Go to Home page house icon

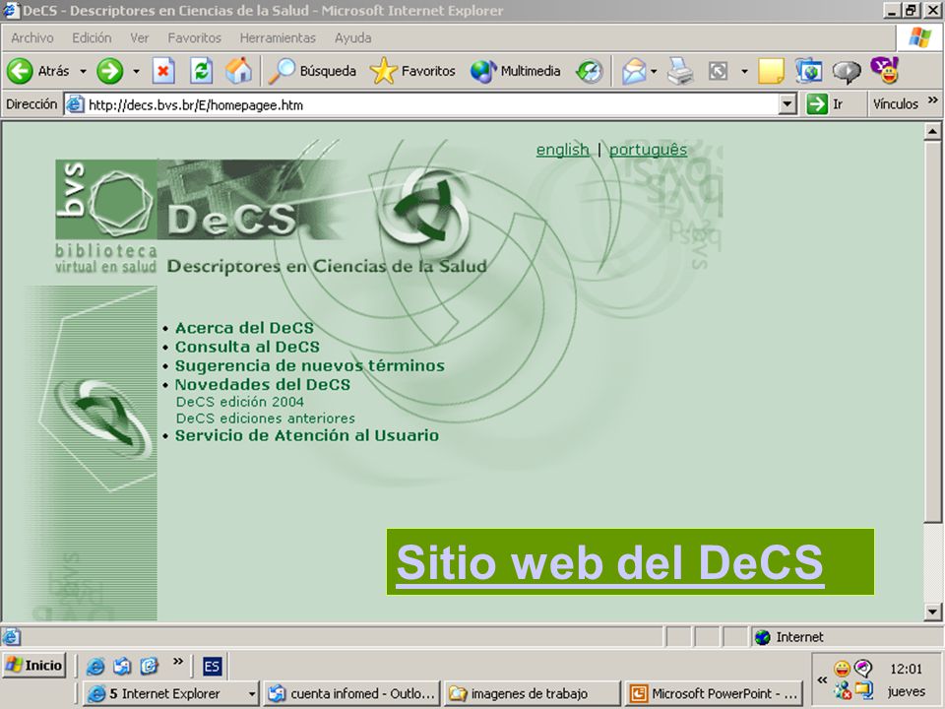(238, 71)
